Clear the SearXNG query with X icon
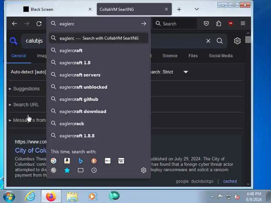The height and width of the screenshot is (203, 271). tap(208, 41)
